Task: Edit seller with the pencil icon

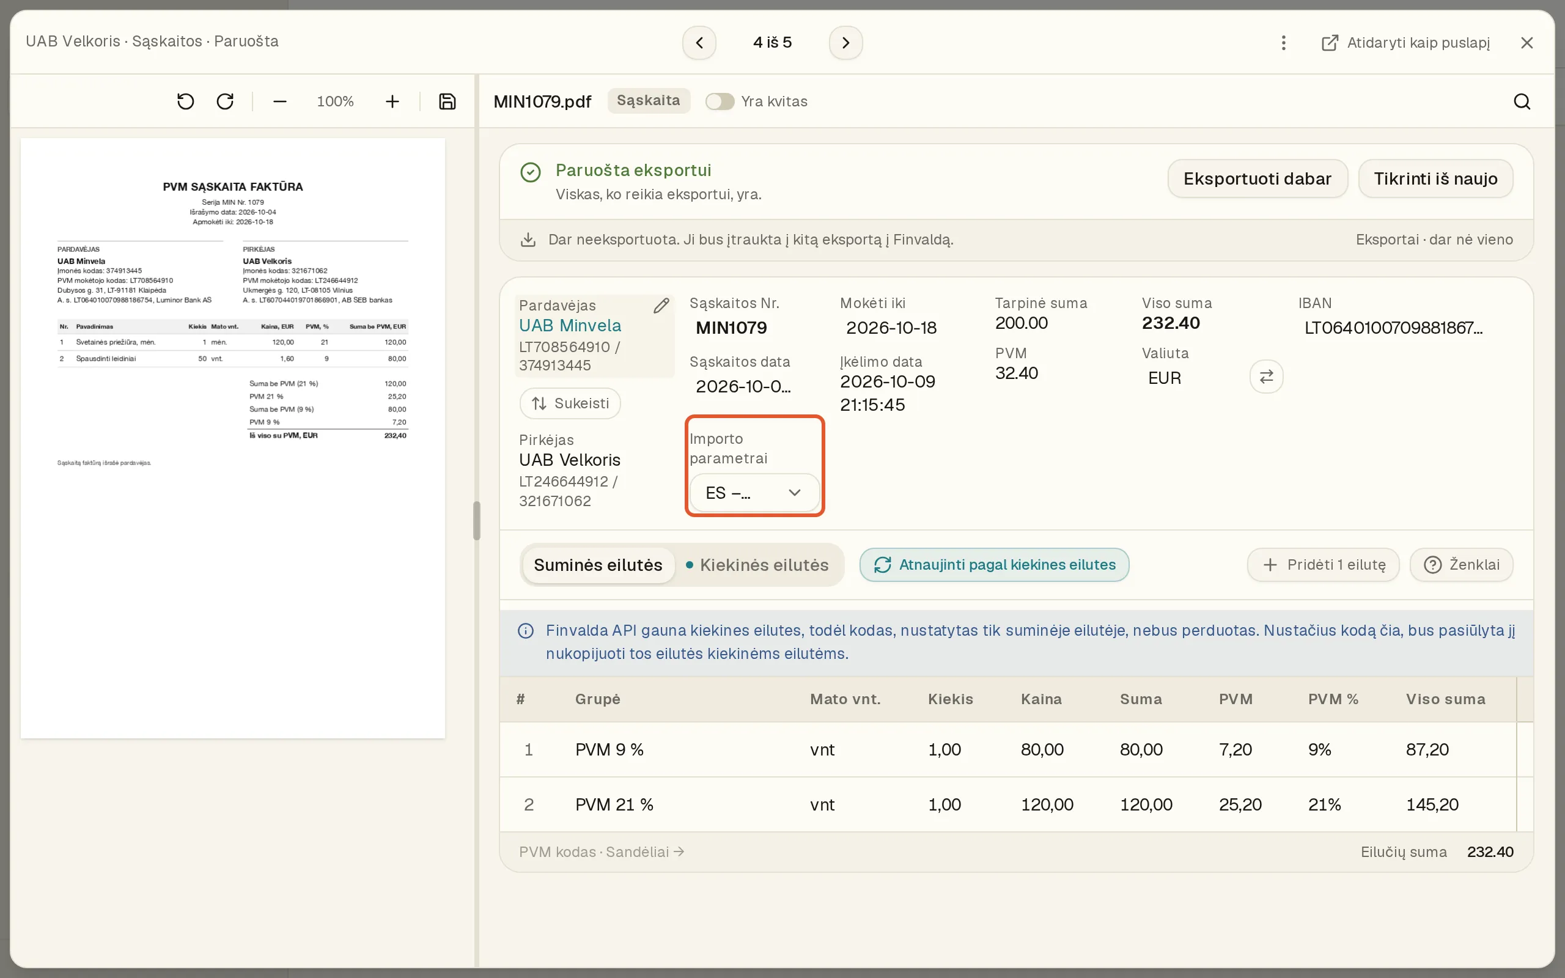Action: [661, 306]
